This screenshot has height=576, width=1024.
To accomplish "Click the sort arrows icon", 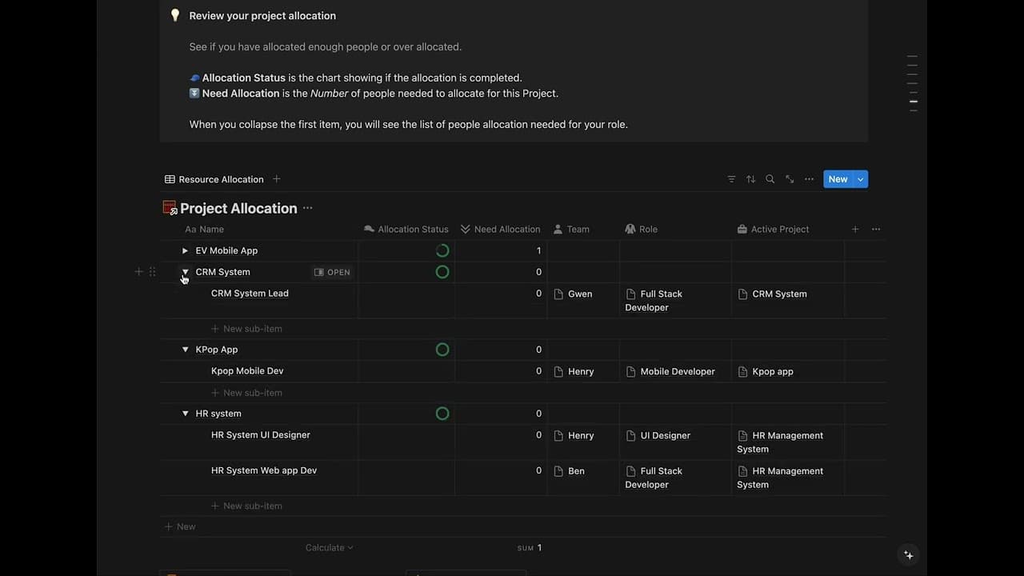I will [x=750, y=179].
